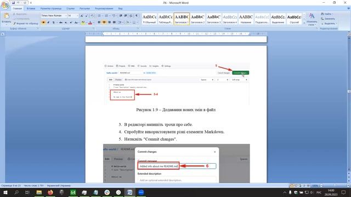Show paragraph marks with pilcrow button

point(137,16)
